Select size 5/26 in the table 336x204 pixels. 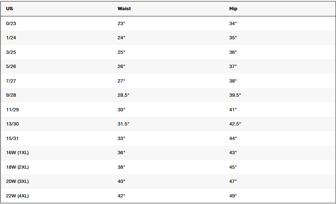click(x=11, y=67)
